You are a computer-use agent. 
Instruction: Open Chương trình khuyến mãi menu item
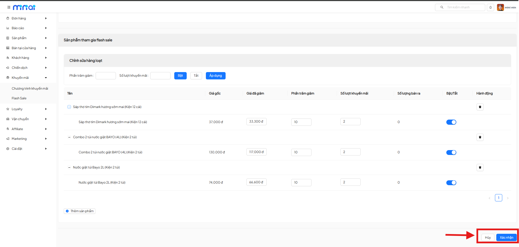[x=30, y=89]
